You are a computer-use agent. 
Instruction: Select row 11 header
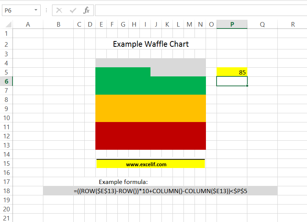pyautogui.click(x=6, y=127)
